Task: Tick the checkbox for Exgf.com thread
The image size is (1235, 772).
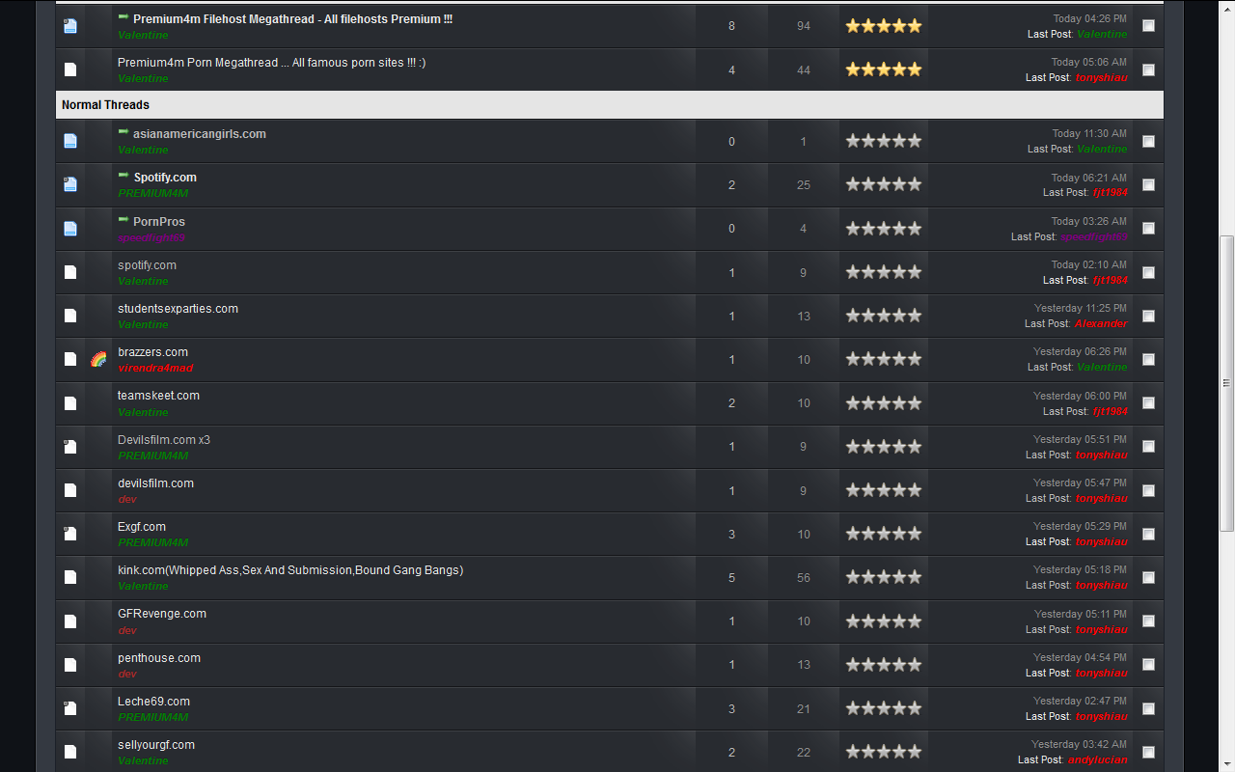Action: pyautogui.click(x=1148, y=534)
